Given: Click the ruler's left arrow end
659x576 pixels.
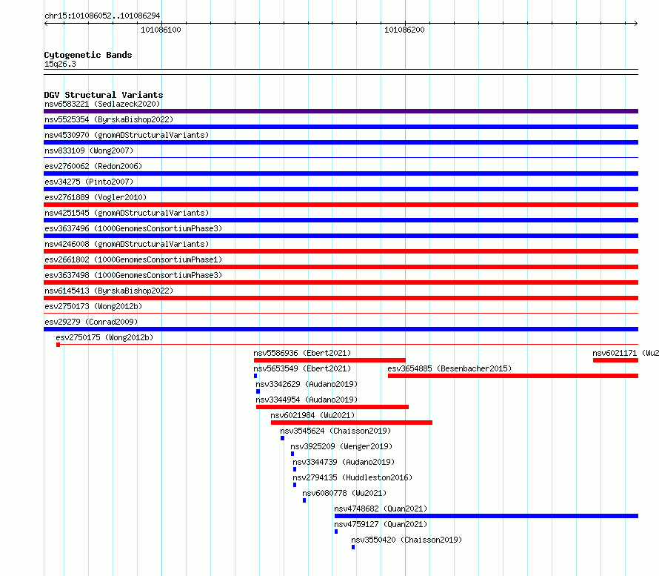Looking at the screenshot, I should 46,24.
